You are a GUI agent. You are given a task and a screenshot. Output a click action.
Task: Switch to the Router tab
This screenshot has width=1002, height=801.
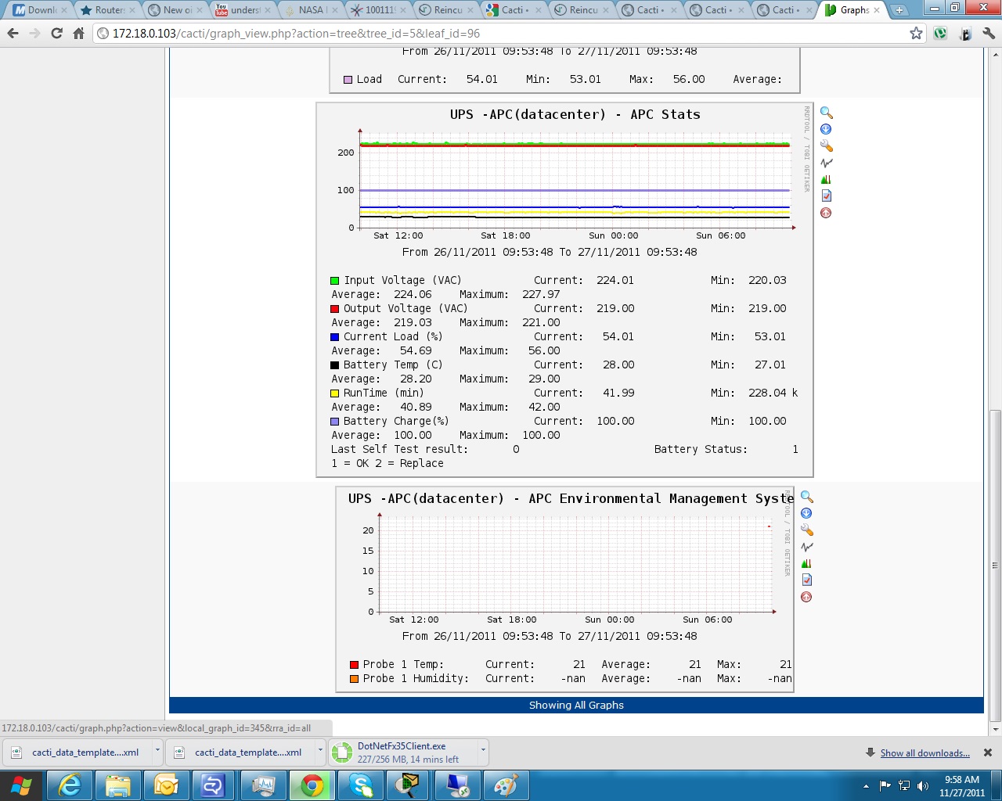(x=109, y=10)
